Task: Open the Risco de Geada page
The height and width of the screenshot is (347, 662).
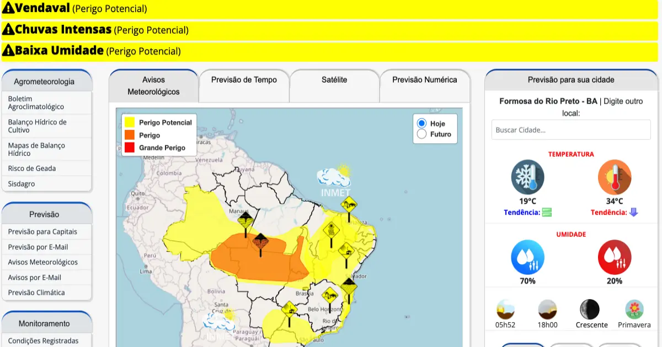Action: (47, 169)
